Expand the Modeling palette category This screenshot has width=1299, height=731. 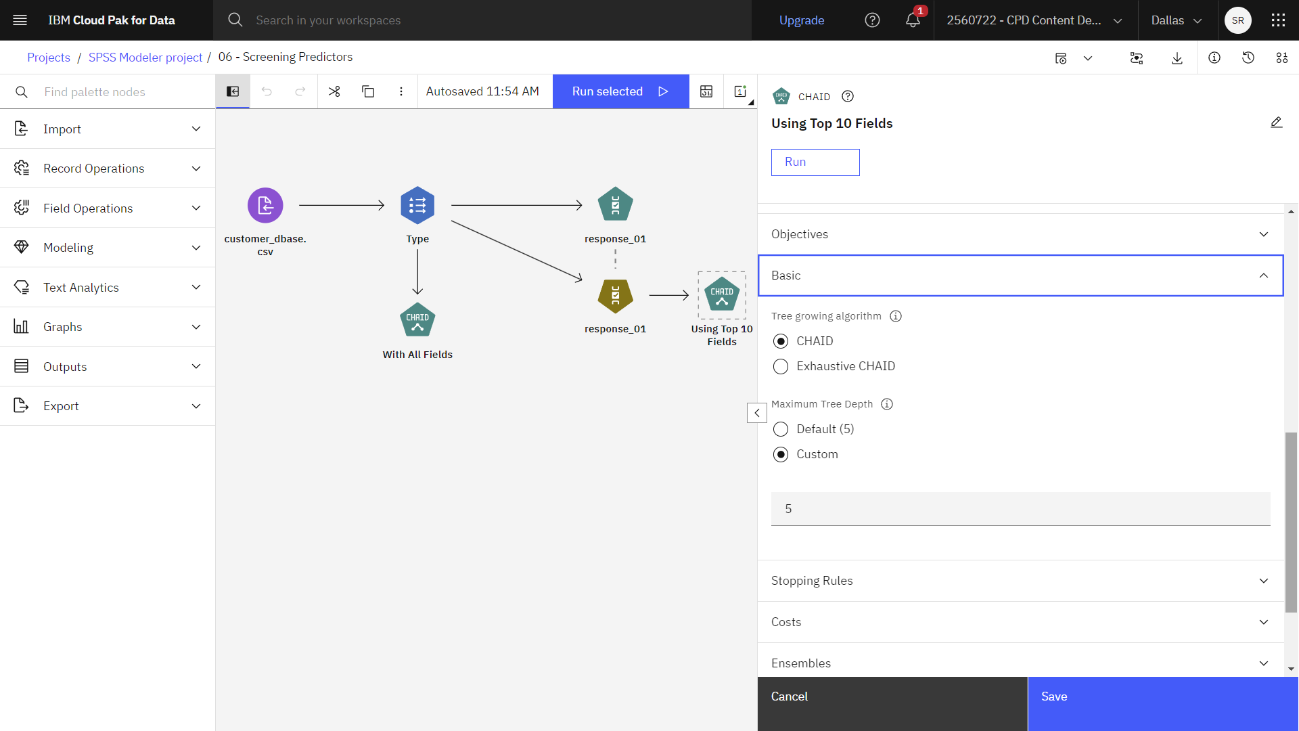tap(108, 248)
